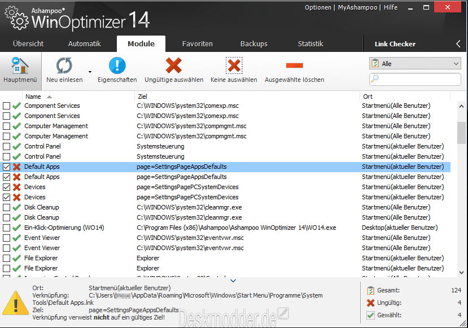The height and width of the screenshot is (328, 468).
Task: Switch to the Übersicht tab
Action: [x=28, y=44]
